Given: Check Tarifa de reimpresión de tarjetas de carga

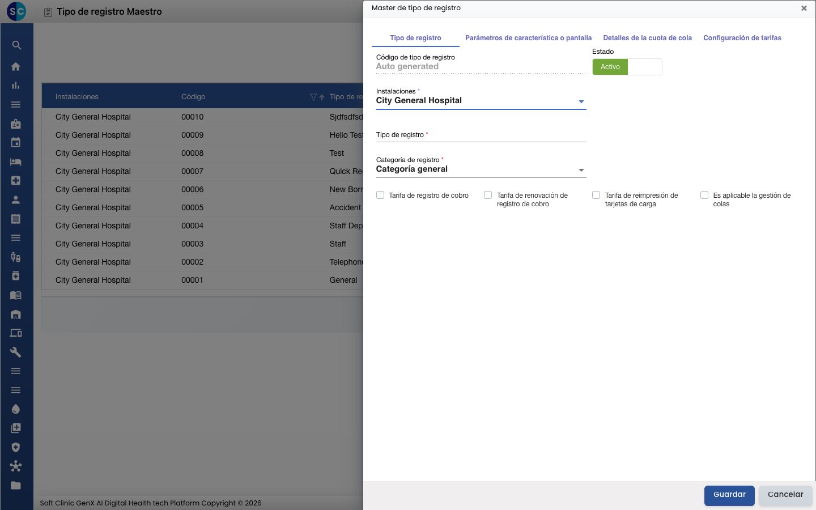Looking at the screenshot, I should (596, 195).
